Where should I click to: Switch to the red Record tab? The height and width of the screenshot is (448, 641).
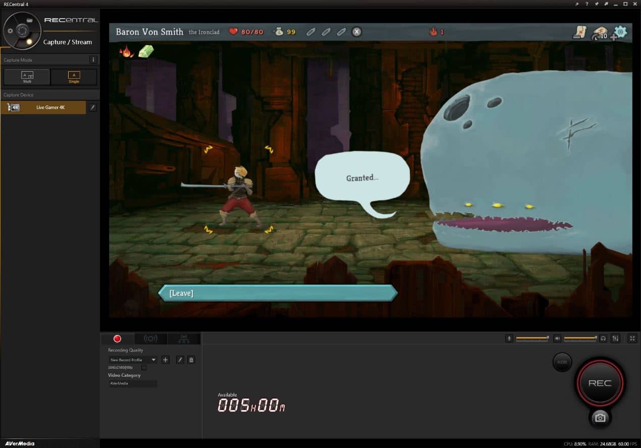pyautogui.click(x=118, y=338)
